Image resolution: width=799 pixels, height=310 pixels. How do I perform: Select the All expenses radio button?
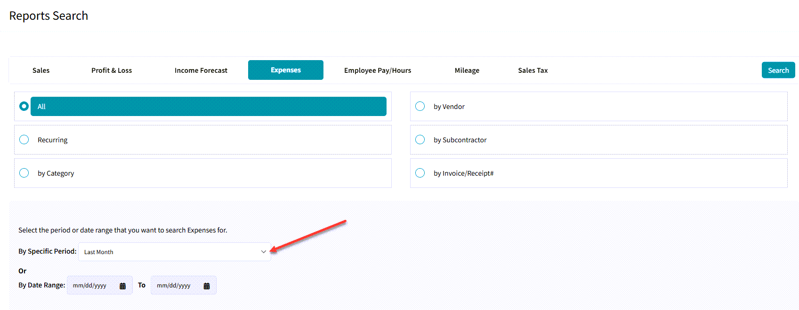coord(24,106)
